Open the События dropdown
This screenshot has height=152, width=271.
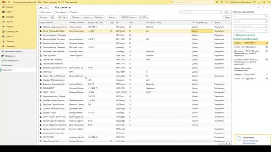[x=99, y=17]
